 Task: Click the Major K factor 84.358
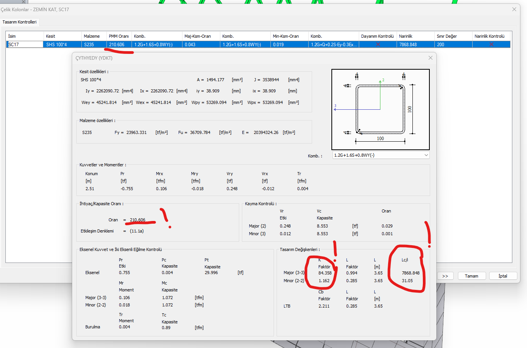tap(325, 273)
